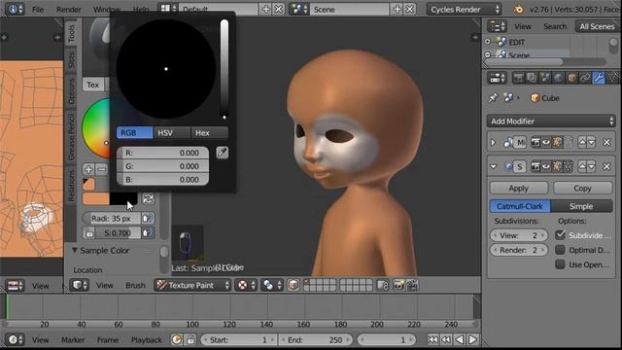Open the Render menu
The width and height of the screenshot is (622, 350).
(x=68, y=9)
